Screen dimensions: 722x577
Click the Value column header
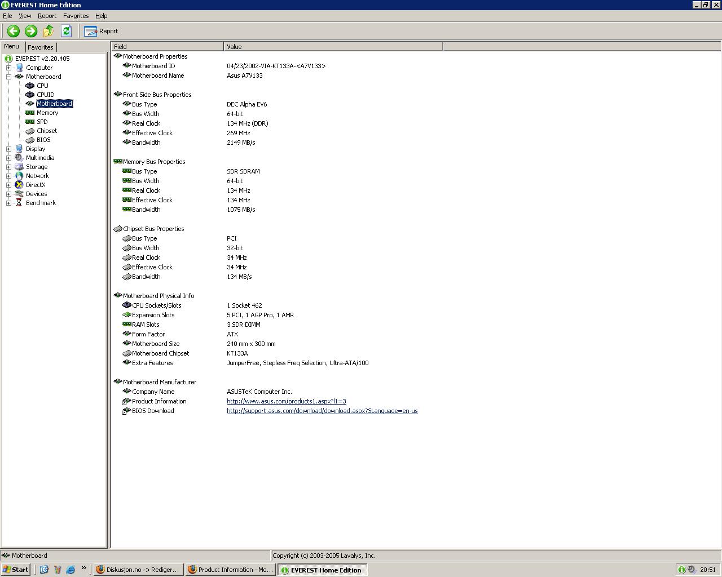(333, 47)
